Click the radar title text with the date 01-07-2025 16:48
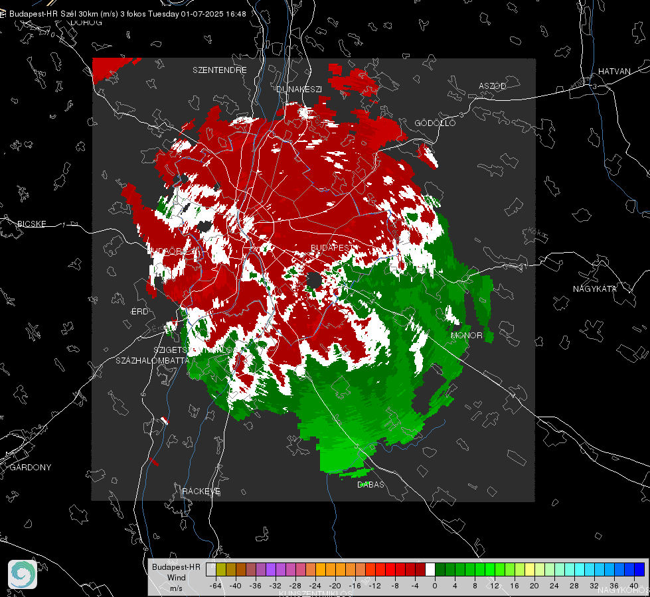650x597 pixels. point(127,14)
